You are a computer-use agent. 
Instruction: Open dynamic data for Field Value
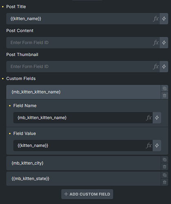157,146
